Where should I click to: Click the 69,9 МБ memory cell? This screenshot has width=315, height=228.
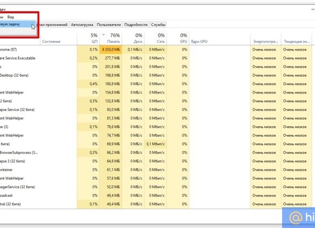tap(111, 144)
